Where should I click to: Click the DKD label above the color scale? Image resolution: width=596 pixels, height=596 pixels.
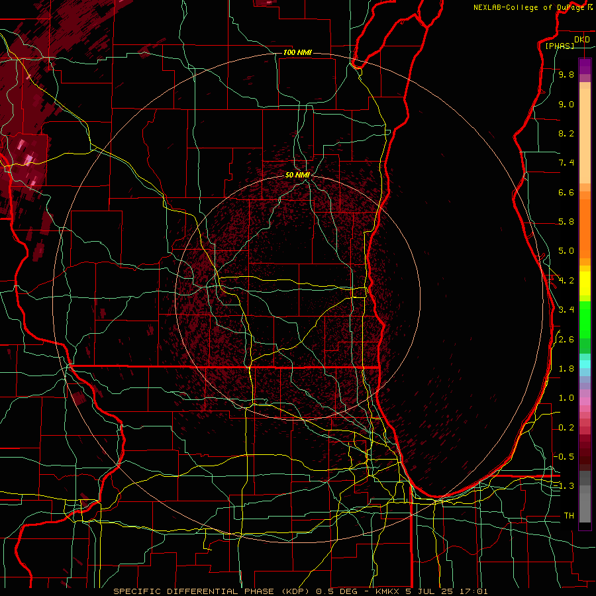pyautogui.click(x=581, y=40)
